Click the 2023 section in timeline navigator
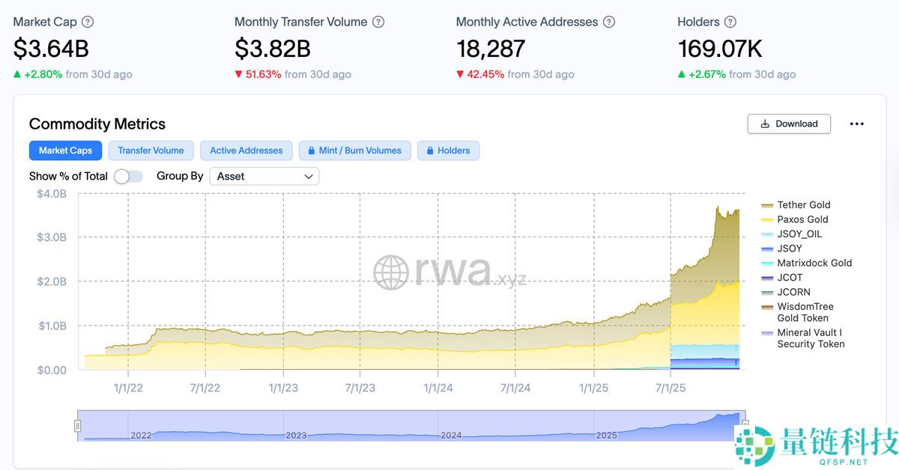The width and height of the screenshot is (899, 470). pyautogui.click(x=297, y=435)
